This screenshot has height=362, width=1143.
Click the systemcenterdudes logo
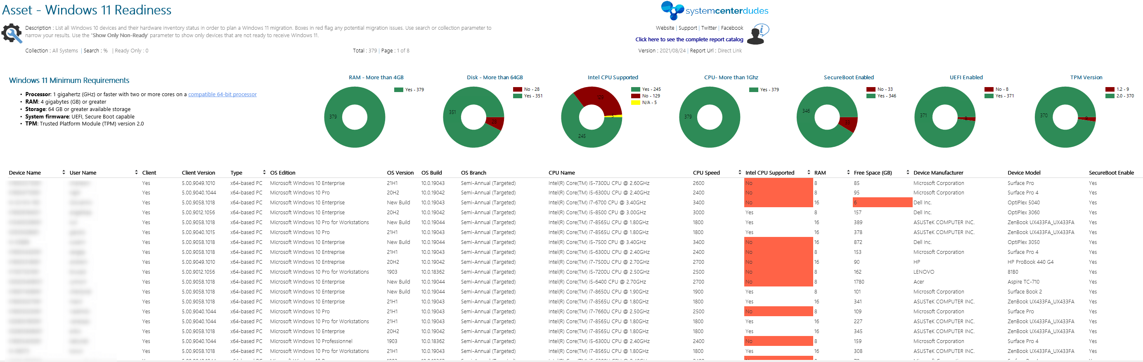pos(715,11)
